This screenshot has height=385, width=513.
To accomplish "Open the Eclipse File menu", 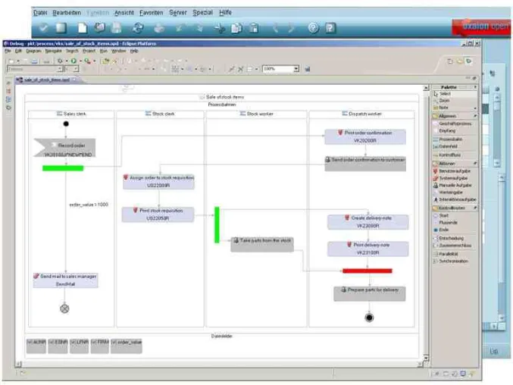I will (8, 51).
